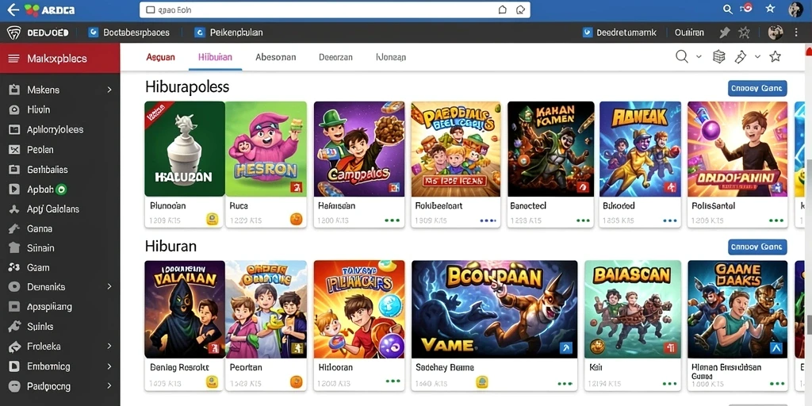Open the Bcoupaan game thumbnail

[x=494, y=309]
